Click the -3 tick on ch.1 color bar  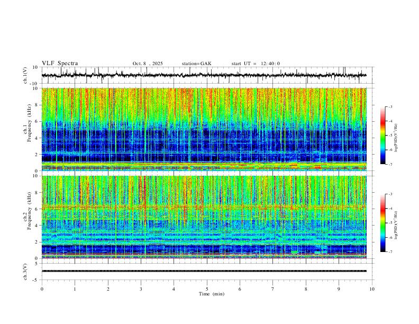390,106
